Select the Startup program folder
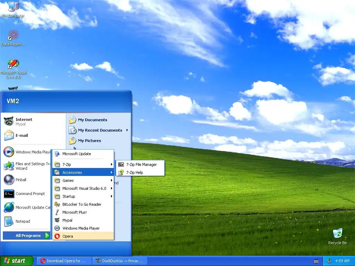355x266 pixels. click(83, 196)
